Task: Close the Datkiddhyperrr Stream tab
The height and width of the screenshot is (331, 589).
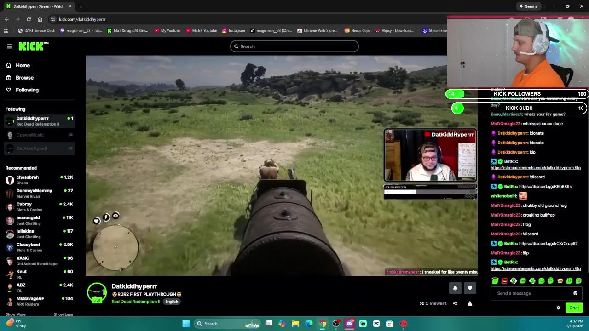Action: (70, 6)
